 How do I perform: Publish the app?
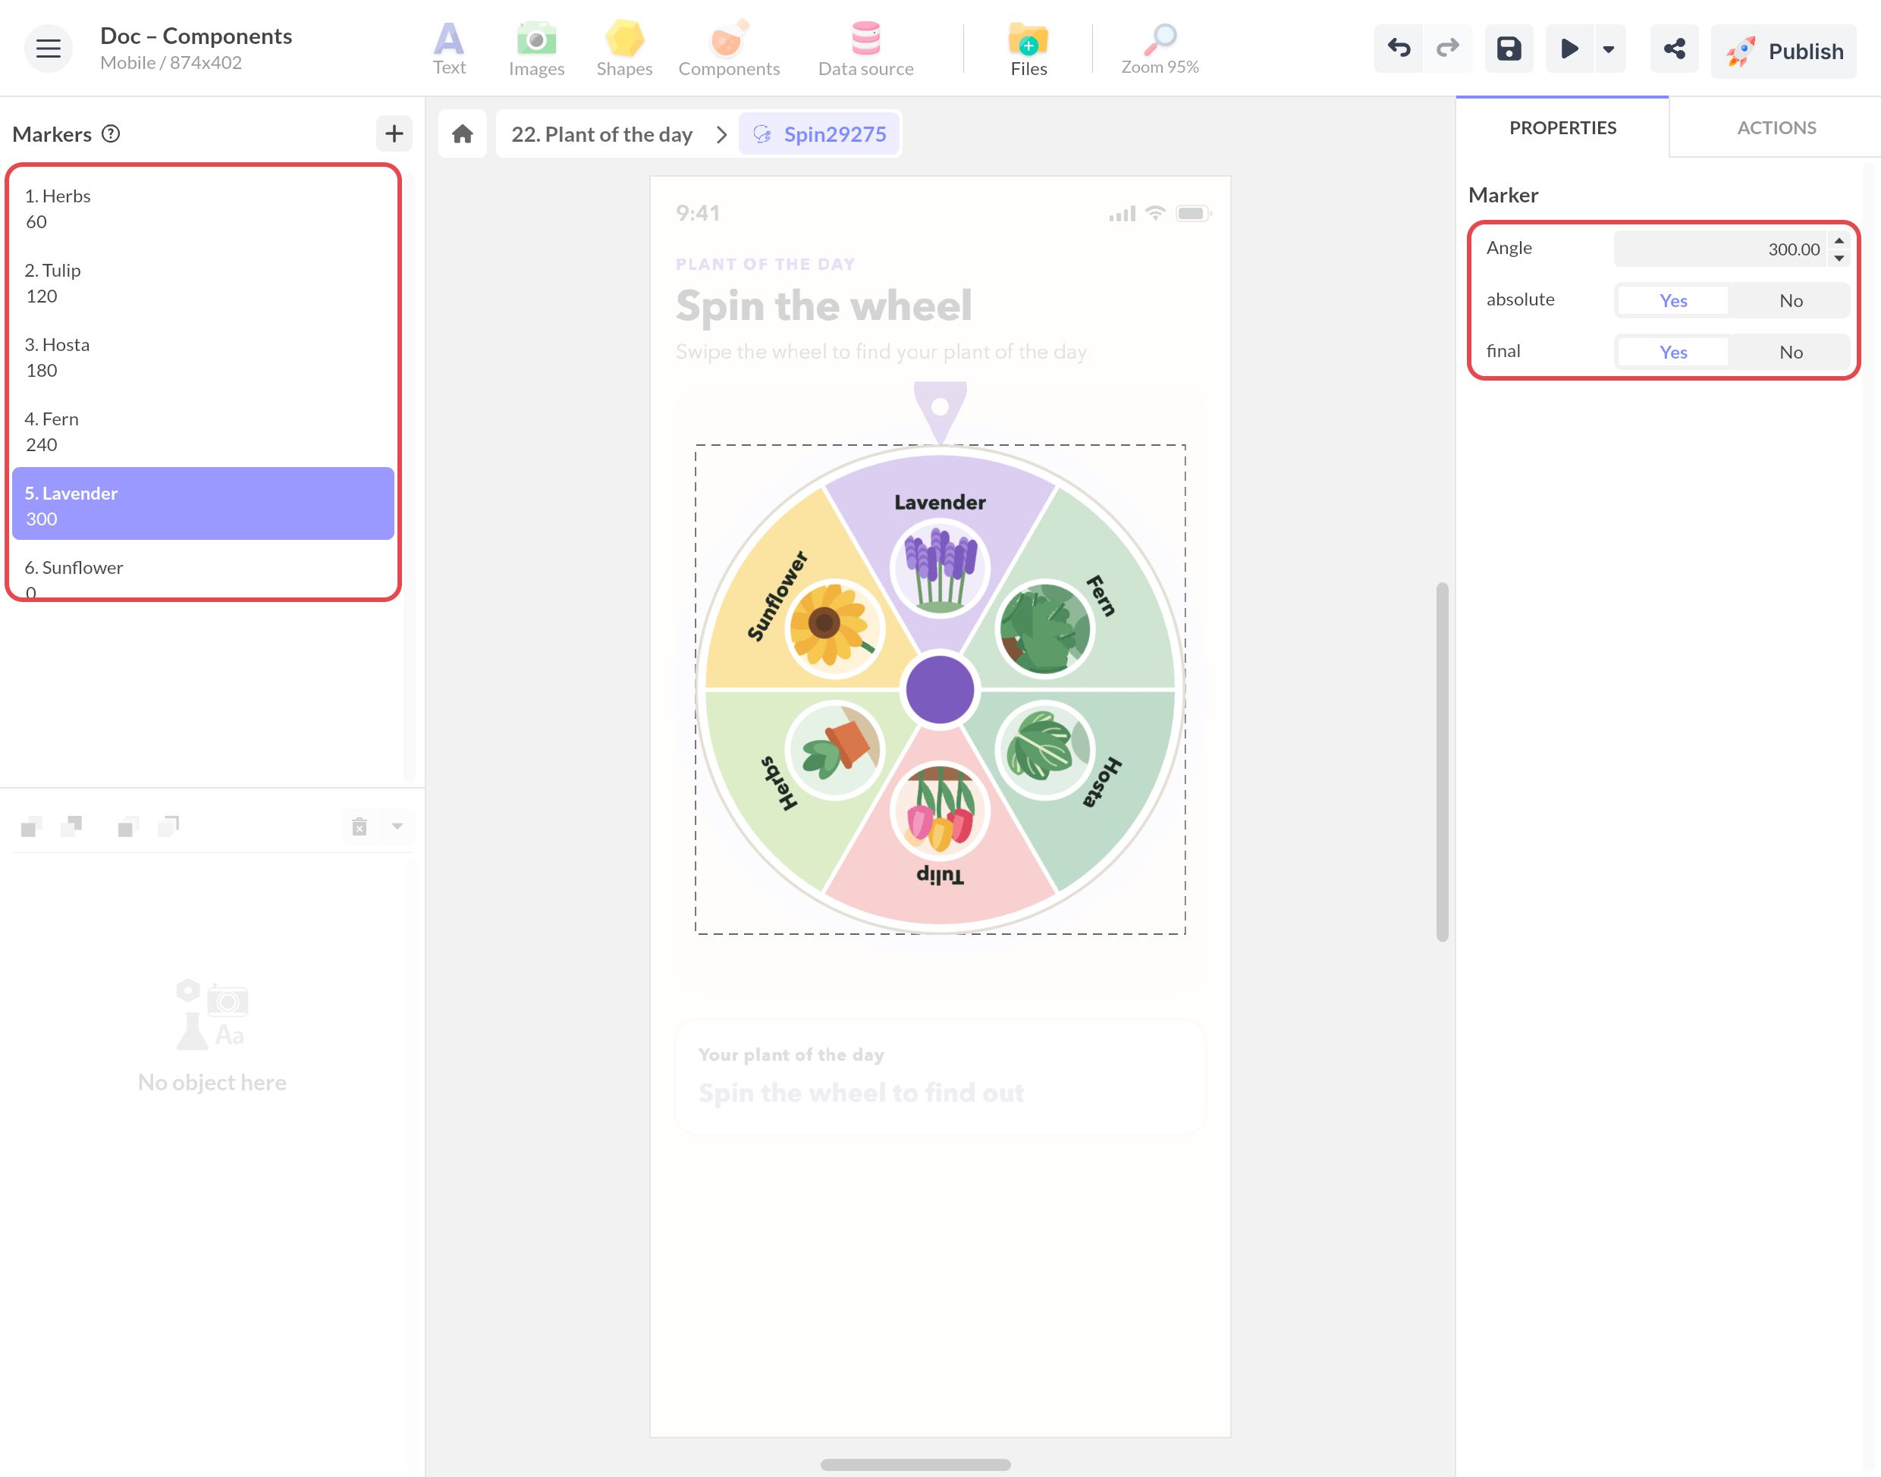pyautogui.click(x=1783, y=51)
